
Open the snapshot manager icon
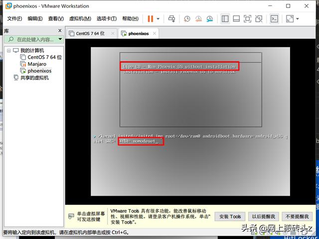pos(209,19)
